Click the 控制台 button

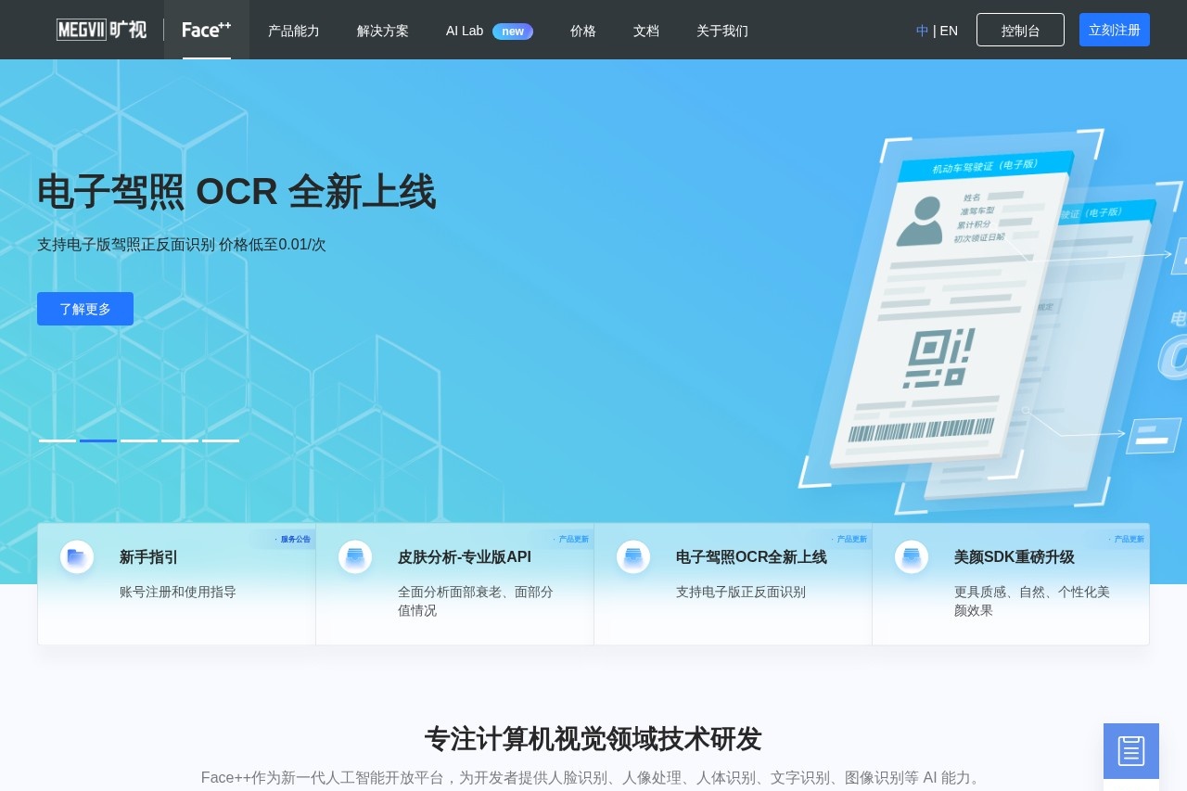click(x=1020, y=30)
